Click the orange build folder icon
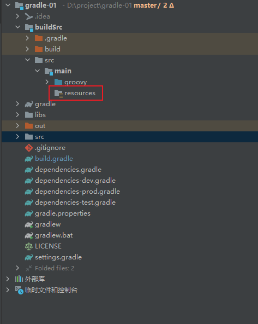The height and width of the screenshot is (324, 258). (x=39, y=49)
